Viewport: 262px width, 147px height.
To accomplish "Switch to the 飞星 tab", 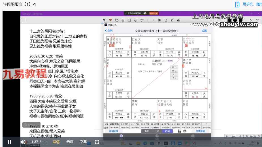I will (147, 131).
